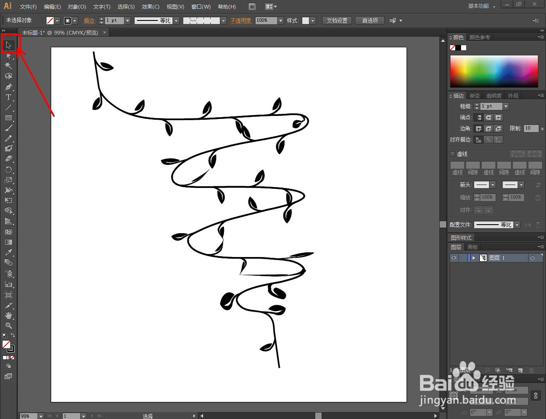Open the 样式 style dropdown
Viewport: 546px width, 419px height.
(x=313, y=20)
